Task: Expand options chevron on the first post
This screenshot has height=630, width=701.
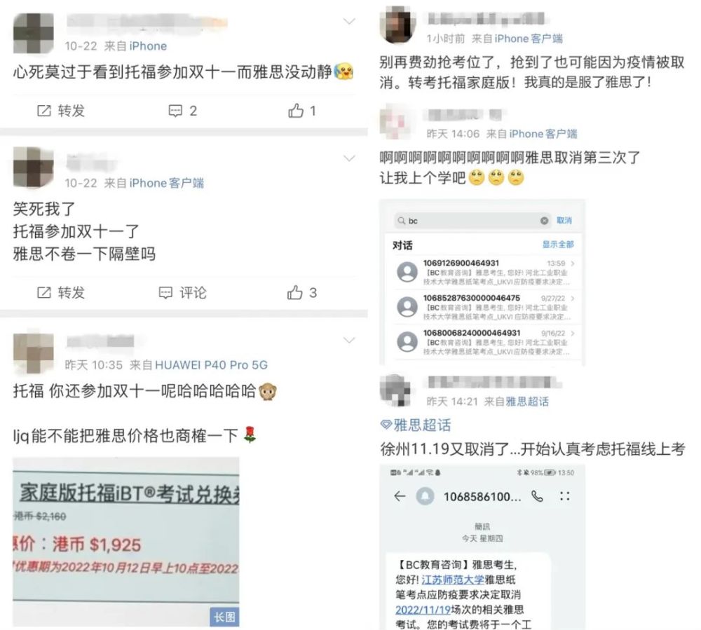Action: (349, 21)
